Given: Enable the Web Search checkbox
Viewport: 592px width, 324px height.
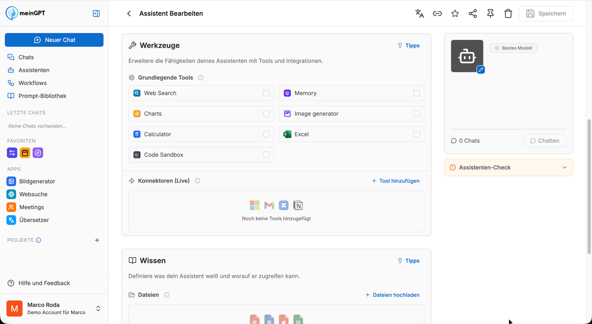Looking at the screenshot, I should 266,93.
